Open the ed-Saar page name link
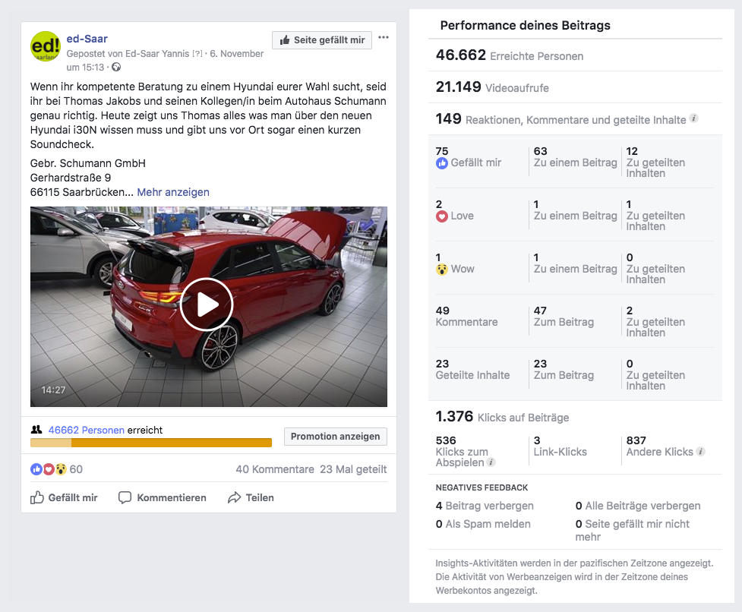The image size is (742, 612). [x=87, y=39]
